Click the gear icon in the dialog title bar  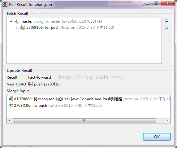click(x=5, y=5)
